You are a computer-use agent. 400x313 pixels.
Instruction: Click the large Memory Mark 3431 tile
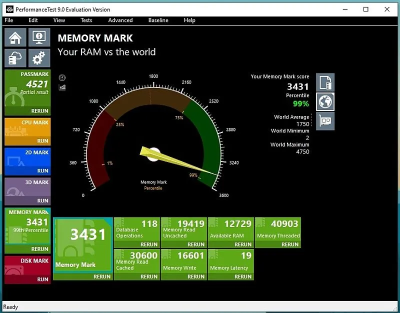click(x=82, y=245)
